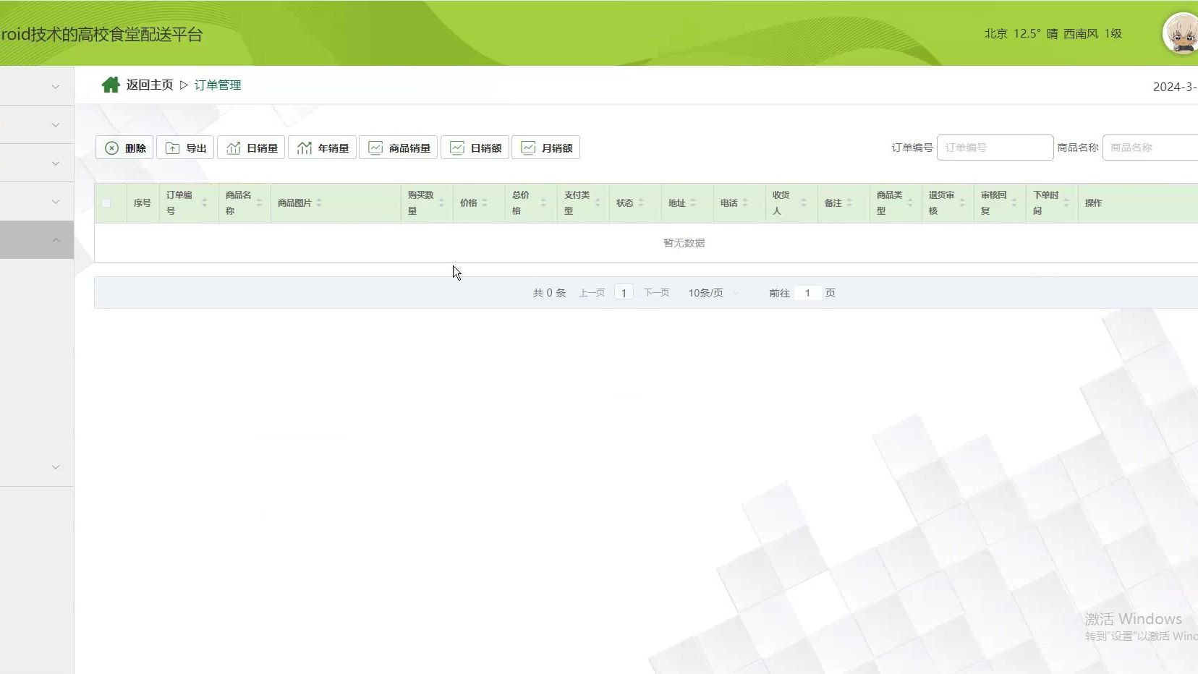Click the 导出 export button
This screenshot has height=674, width=1198.
(185, 148)
